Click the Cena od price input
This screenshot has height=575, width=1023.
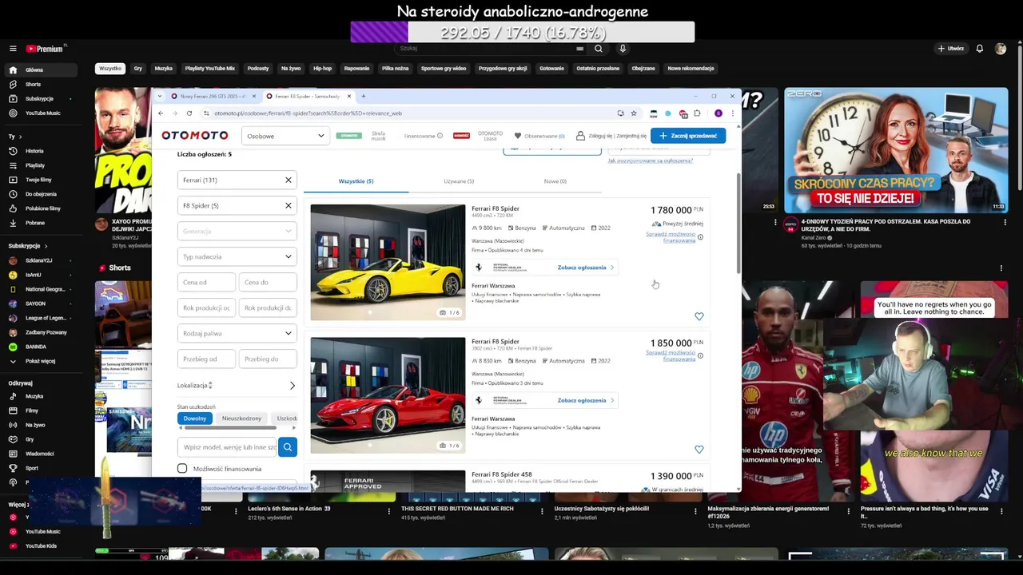206,283
